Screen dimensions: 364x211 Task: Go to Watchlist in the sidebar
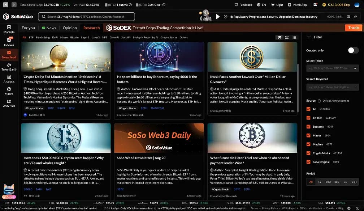click(x=9, y=103)
